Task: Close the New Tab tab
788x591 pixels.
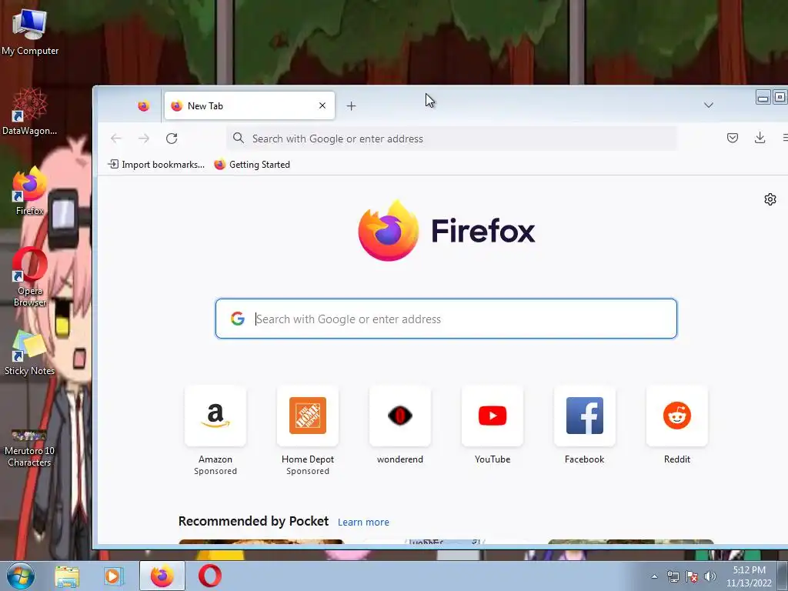Action: [322, 106]
